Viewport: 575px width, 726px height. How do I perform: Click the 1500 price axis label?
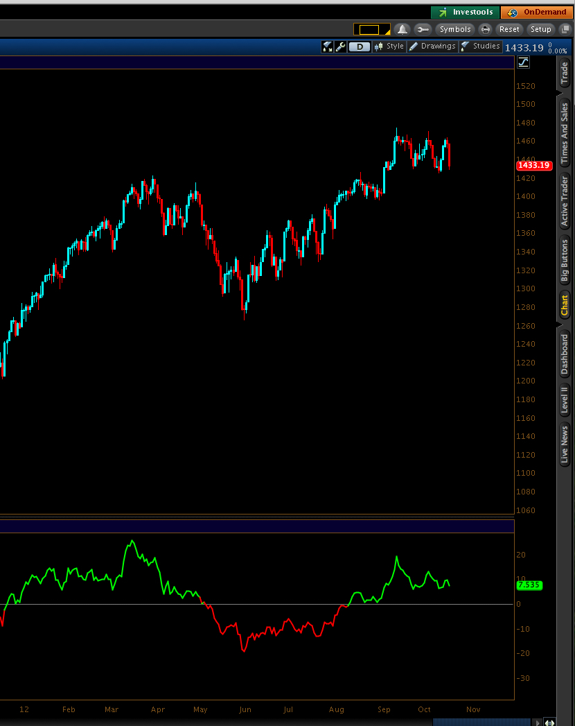[x=526, y=104]
